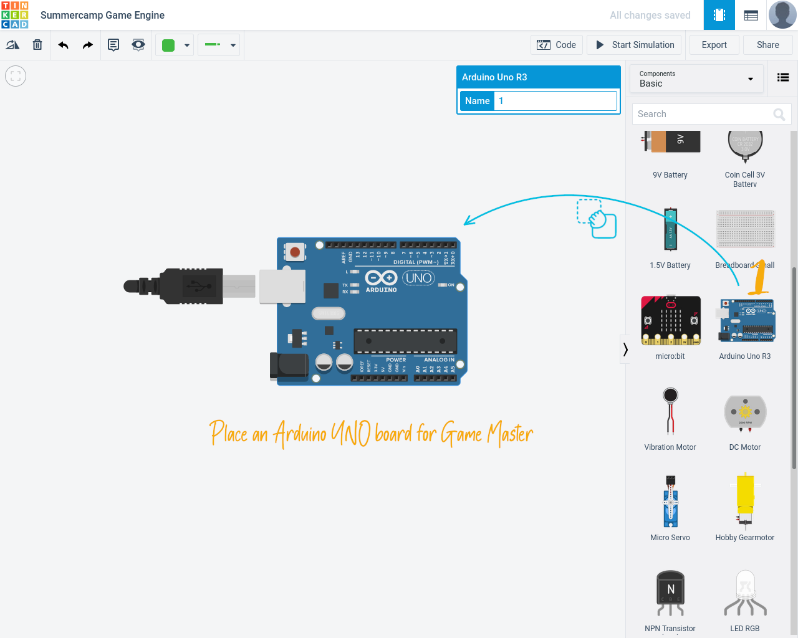Viewport: 798px width, 638px height.
Task: Click the green wire color swatch
Action: [168, 45]
